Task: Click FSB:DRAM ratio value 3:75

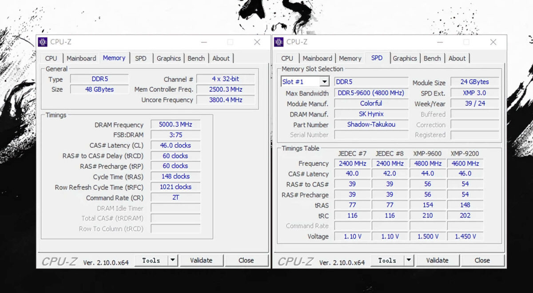Action: (x=175, y=135)
